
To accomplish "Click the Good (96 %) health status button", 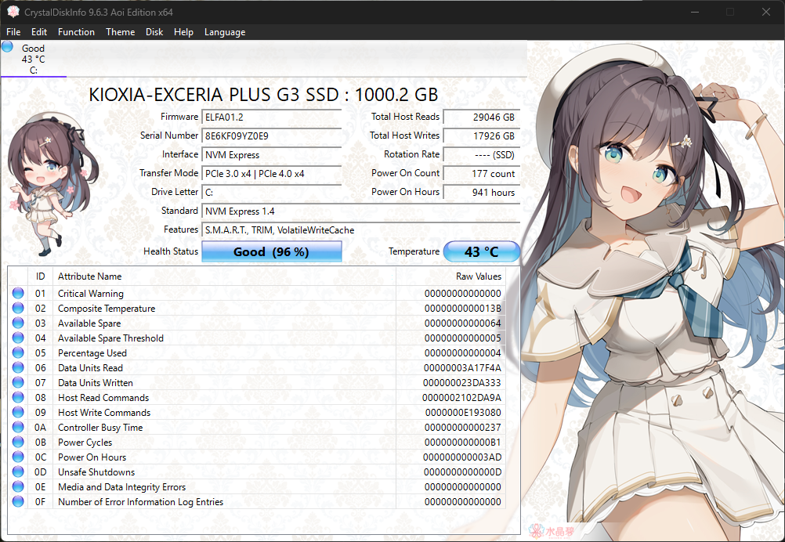I will pos(271,252).
